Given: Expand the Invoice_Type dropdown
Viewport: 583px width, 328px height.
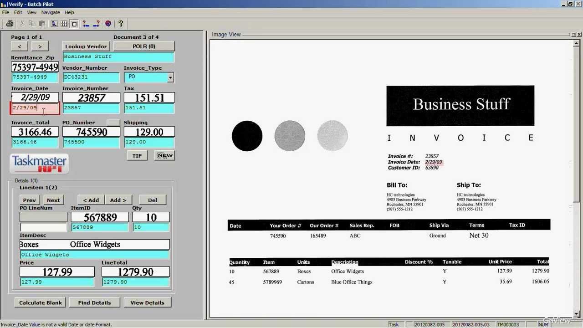Looking at the screenshot, I should (x=170, y=77).
